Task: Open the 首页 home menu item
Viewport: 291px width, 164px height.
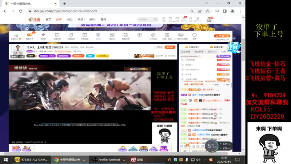Action: pyautogui.click(x=49, y=19)
